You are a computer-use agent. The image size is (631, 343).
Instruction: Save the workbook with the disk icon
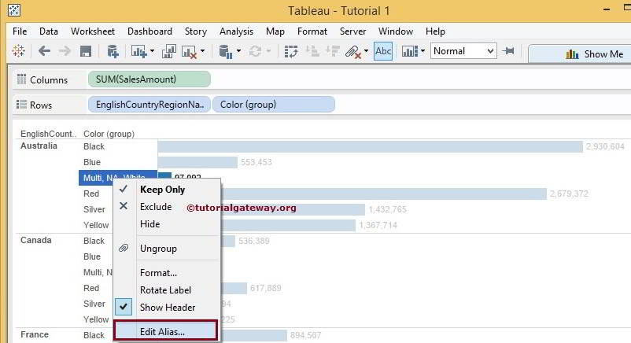pyautogui.click(x=86, y=51)
